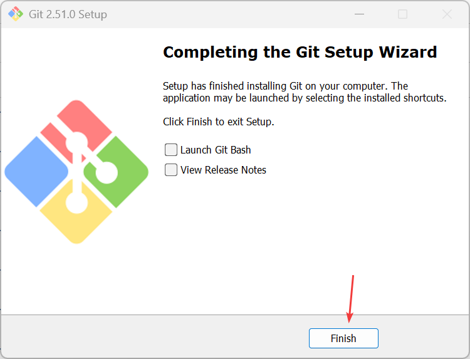This screenshot has height=359, width=470.
Task: Click the "Launch Git Bash" label text
Action: [216, 150]
